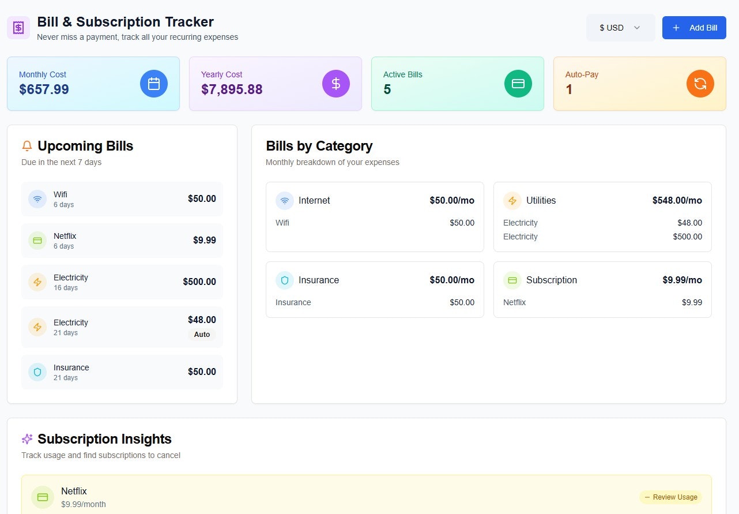Click the sync icon on Auto-Pay card
Screen dimensions: 739x514
point(700,83)
